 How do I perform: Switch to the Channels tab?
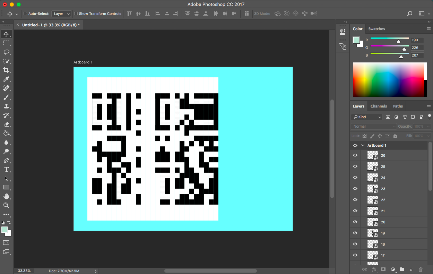pyautogui.click(x=379, y=106)
